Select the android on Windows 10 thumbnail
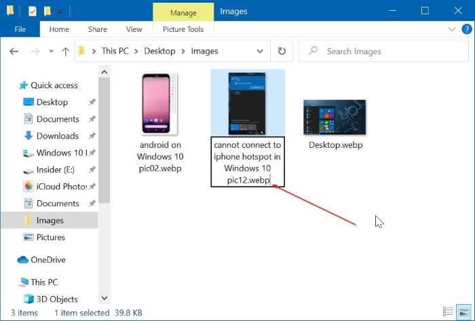The width and height of the screenshot is (475, 321). [x=159, y=104]
